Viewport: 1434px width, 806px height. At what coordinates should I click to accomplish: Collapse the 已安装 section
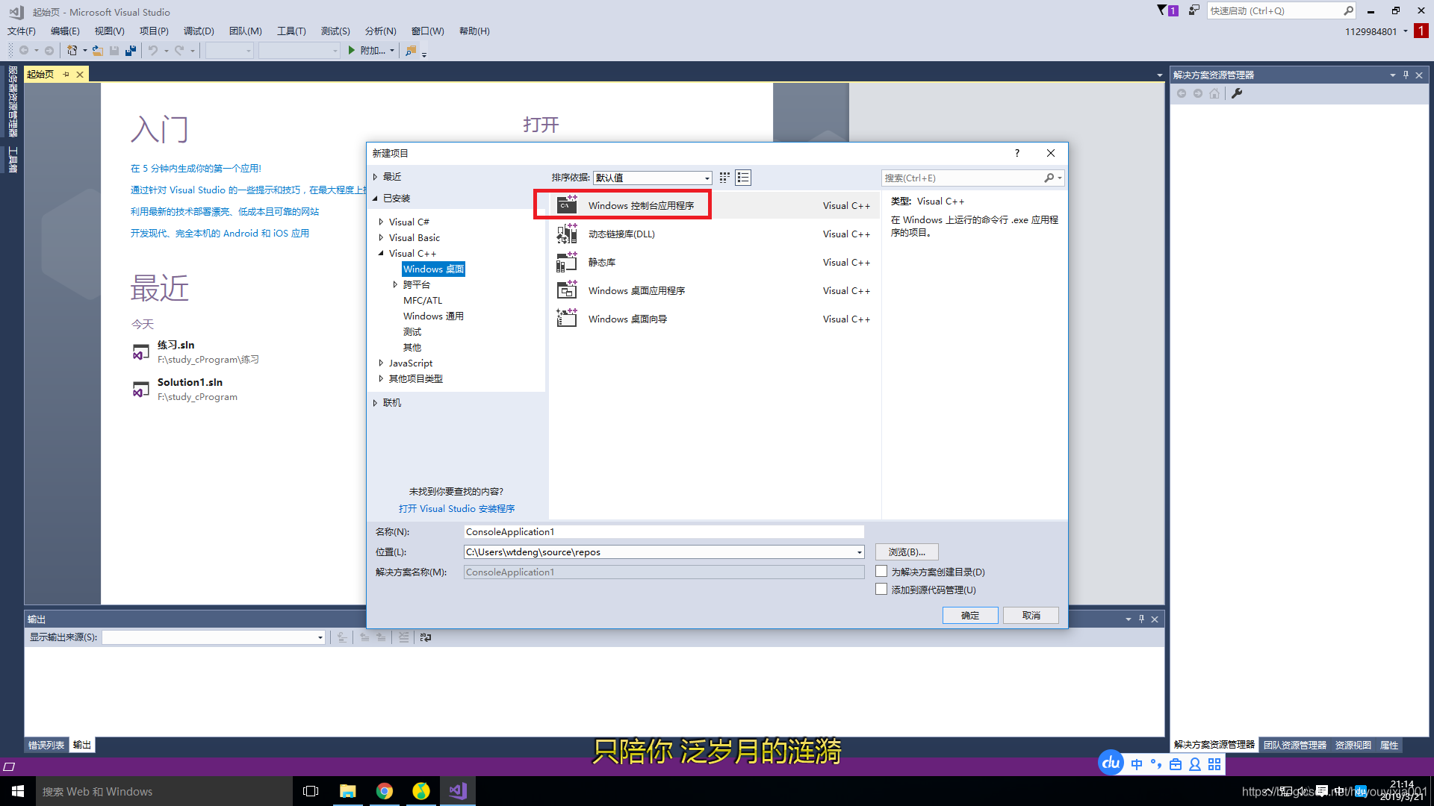[x=376, y=199]
